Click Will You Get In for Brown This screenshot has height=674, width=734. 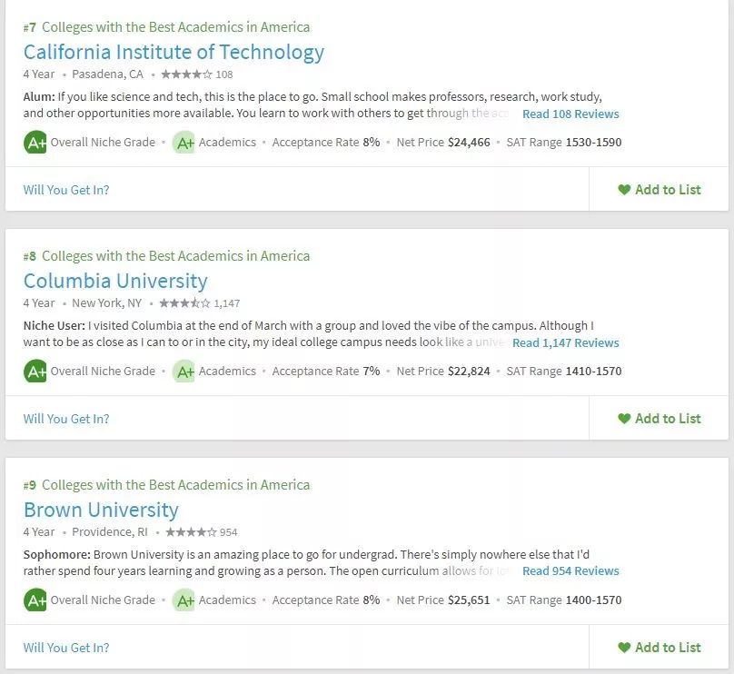click(x=66, y=648)
